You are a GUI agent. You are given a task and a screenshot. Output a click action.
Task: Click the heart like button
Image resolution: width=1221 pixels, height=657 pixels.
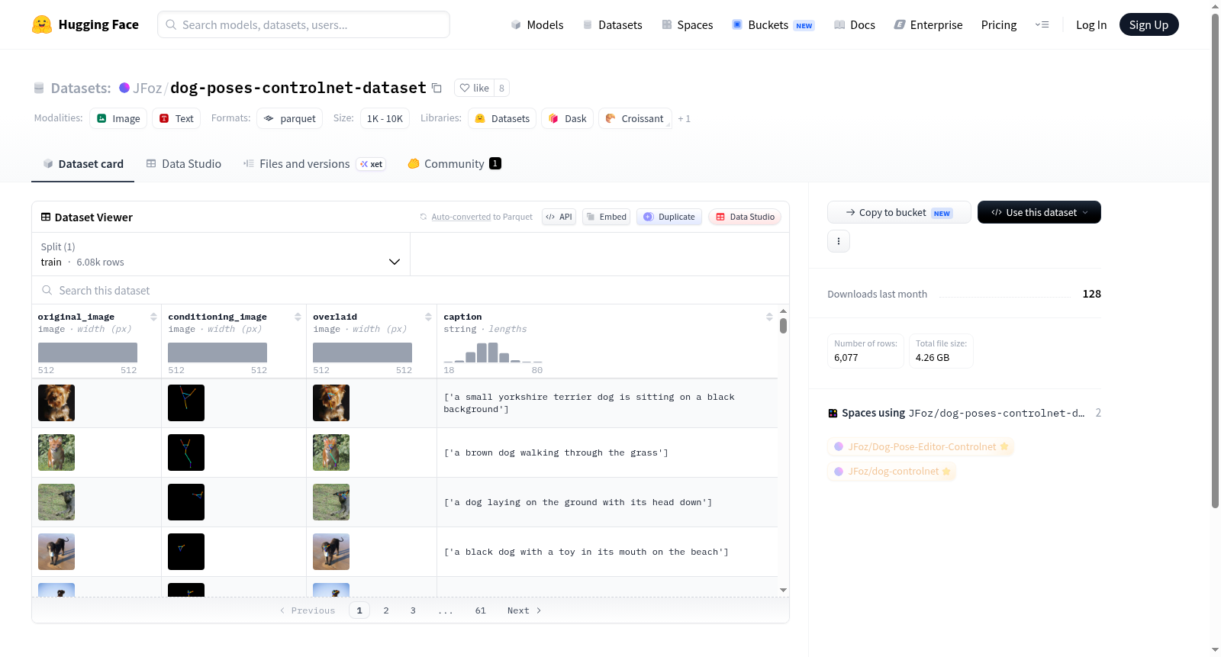click(474, 88)
